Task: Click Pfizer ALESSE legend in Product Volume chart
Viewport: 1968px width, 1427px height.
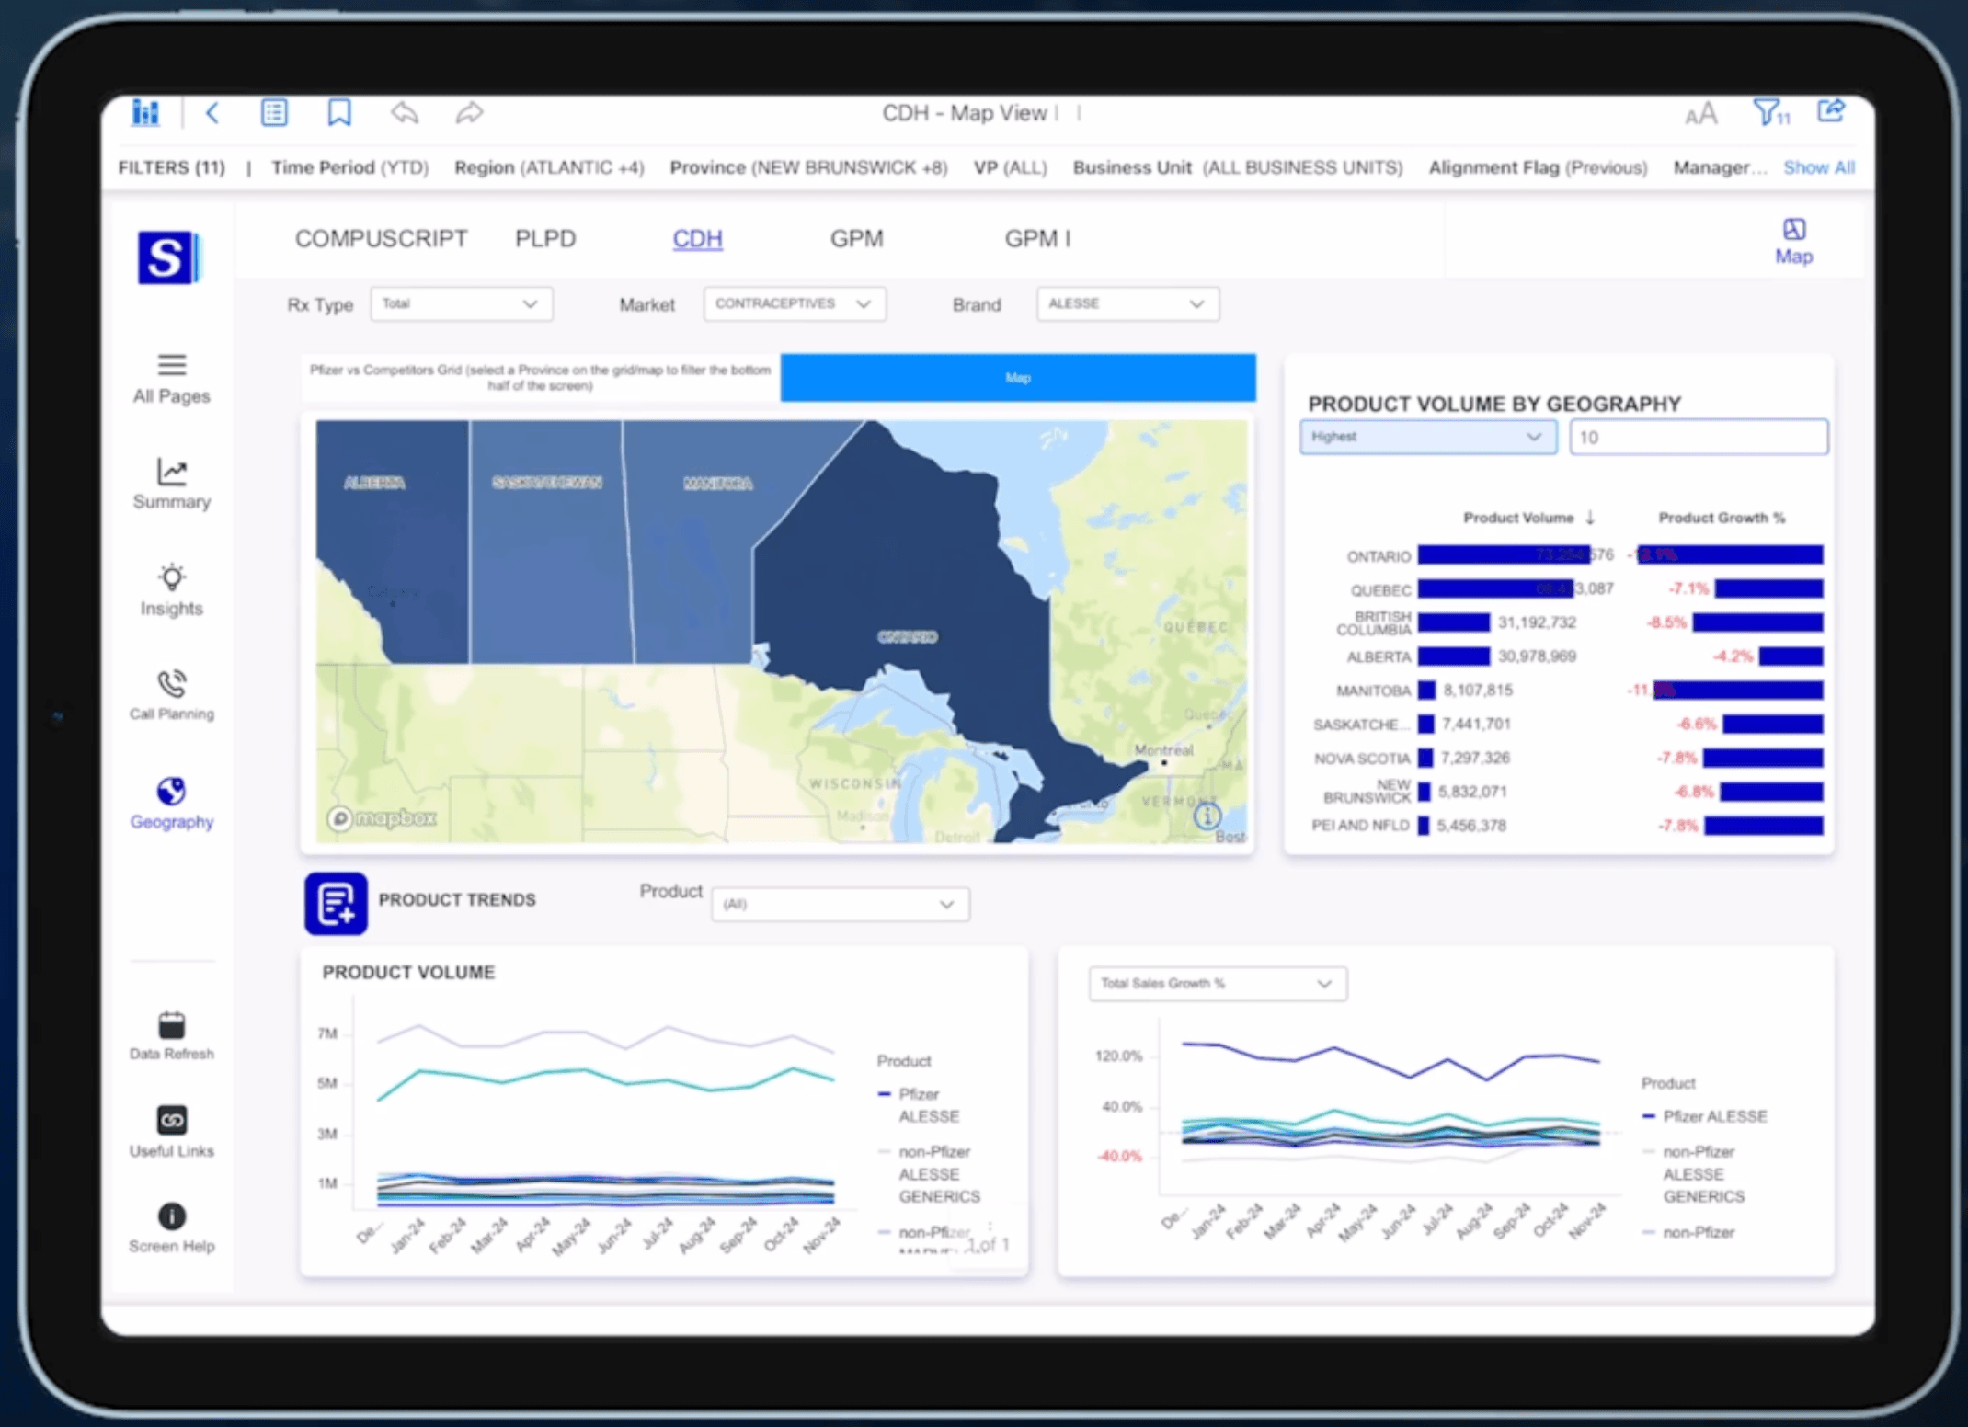Action: click(920, 1105)
